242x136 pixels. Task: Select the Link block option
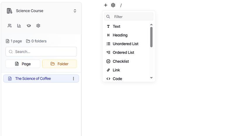coord(116,70)
